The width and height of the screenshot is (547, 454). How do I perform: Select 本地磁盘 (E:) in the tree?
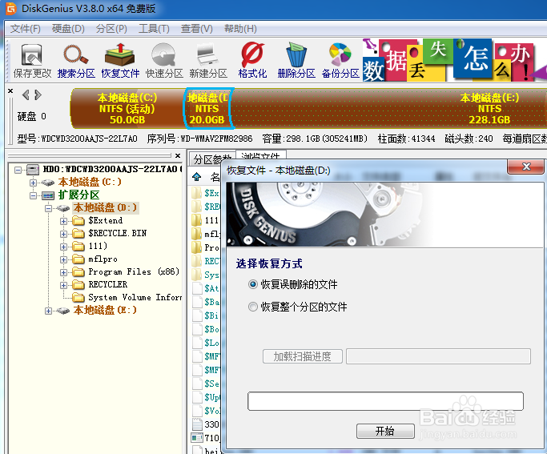[x=105, y=310]
